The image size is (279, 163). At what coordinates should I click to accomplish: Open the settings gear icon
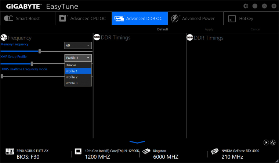click(x=246, y=6)
